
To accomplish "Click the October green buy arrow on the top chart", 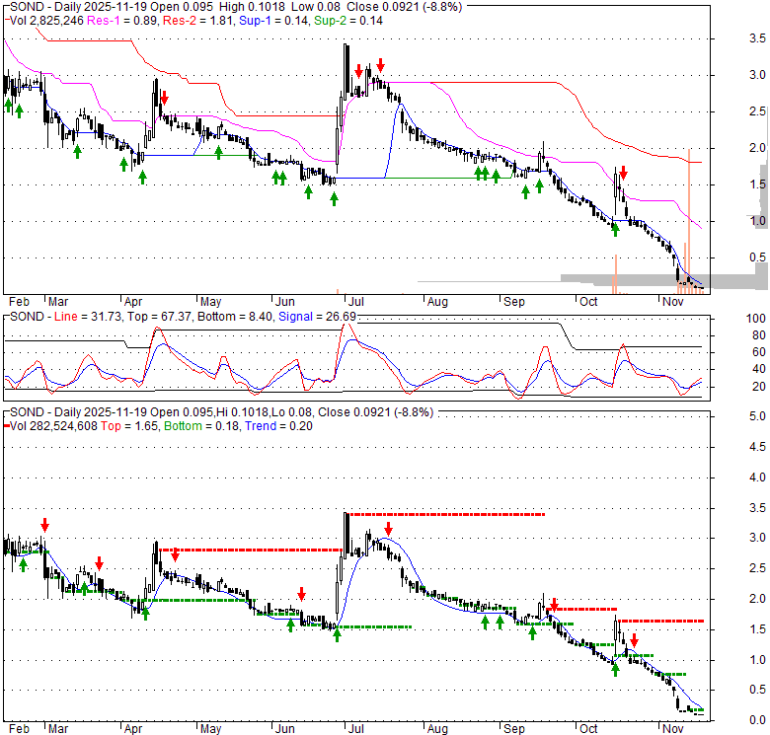I will (615, 230).
